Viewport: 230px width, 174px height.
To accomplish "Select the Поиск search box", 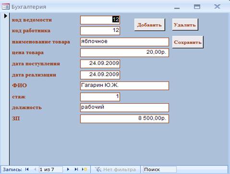I will (160, 169).
